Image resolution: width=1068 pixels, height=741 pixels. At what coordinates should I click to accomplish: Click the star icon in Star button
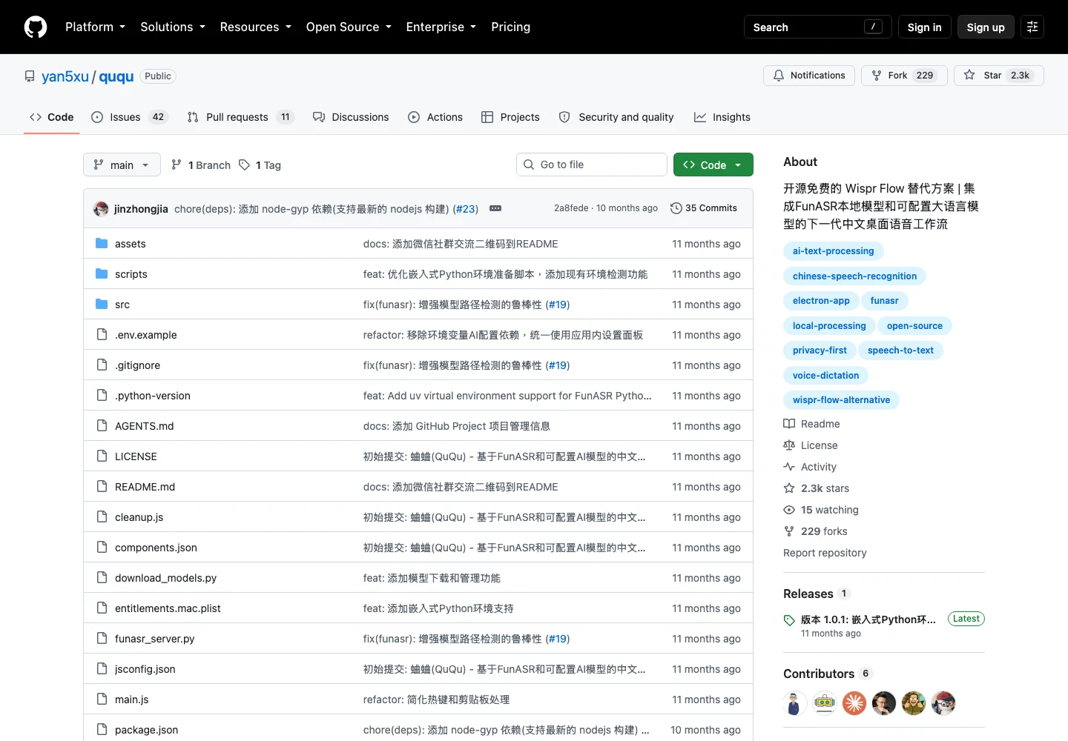(x=969, y=76)
